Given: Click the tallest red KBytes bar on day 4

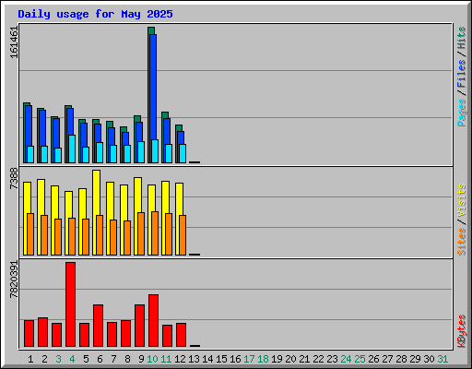Looking at the screenshot, I should pyautogui.click(x=70, y=304).
